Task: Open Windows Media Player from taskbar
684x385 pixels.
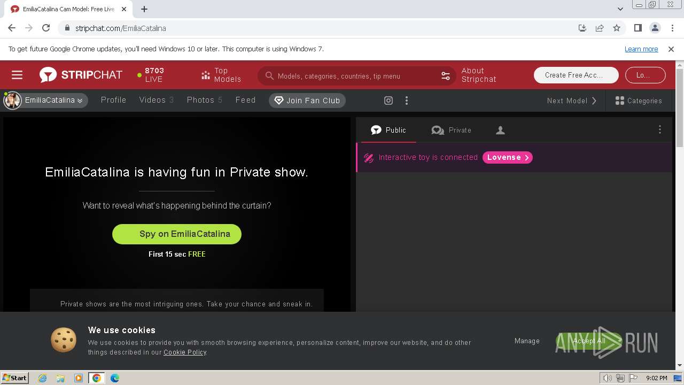Action: point(79,378)
